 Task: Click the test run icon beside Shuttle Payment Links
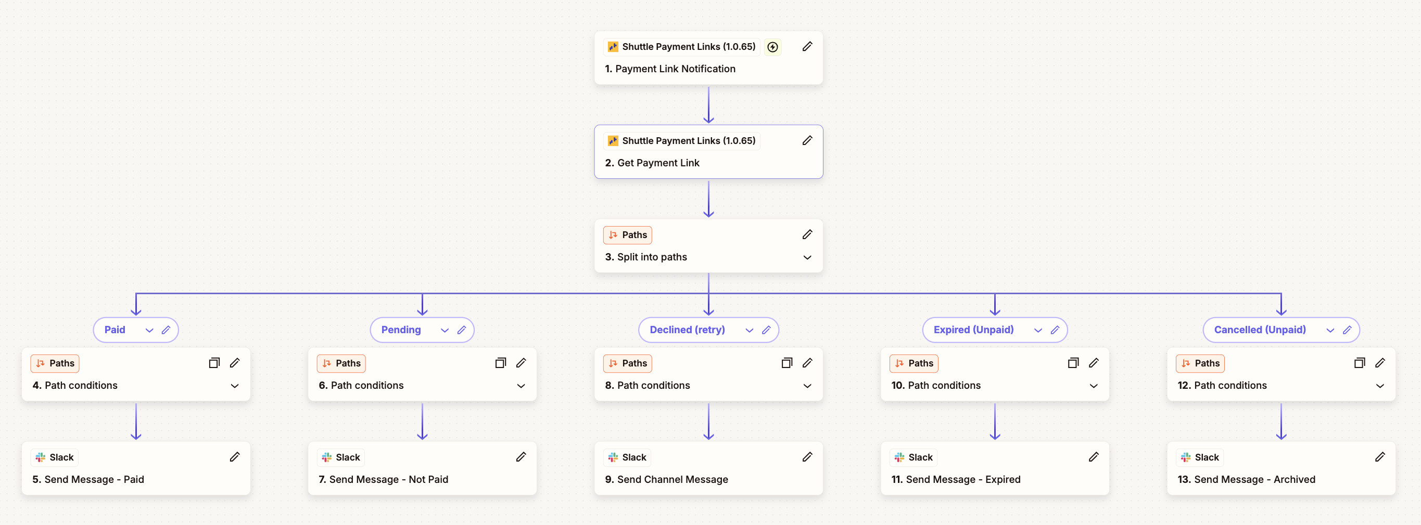click(772, 47)
